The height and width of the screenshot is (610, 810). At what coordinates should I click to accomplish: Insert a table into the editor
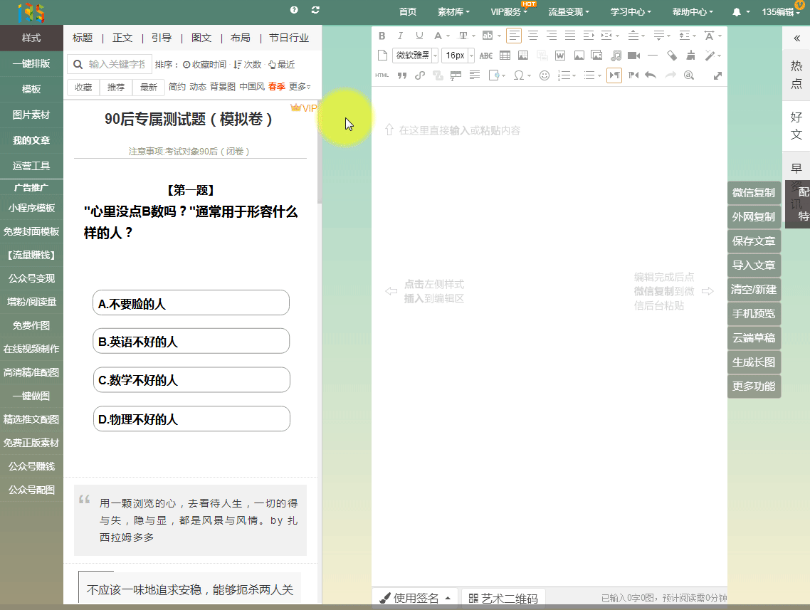point(505,56)
